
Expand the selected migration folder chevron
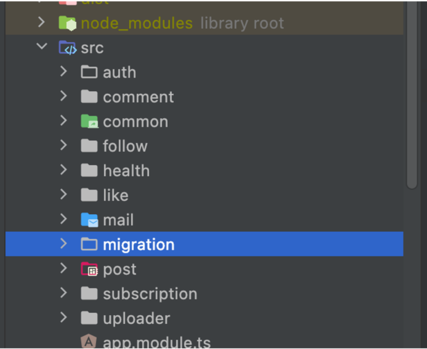click(x=63, y=243)
